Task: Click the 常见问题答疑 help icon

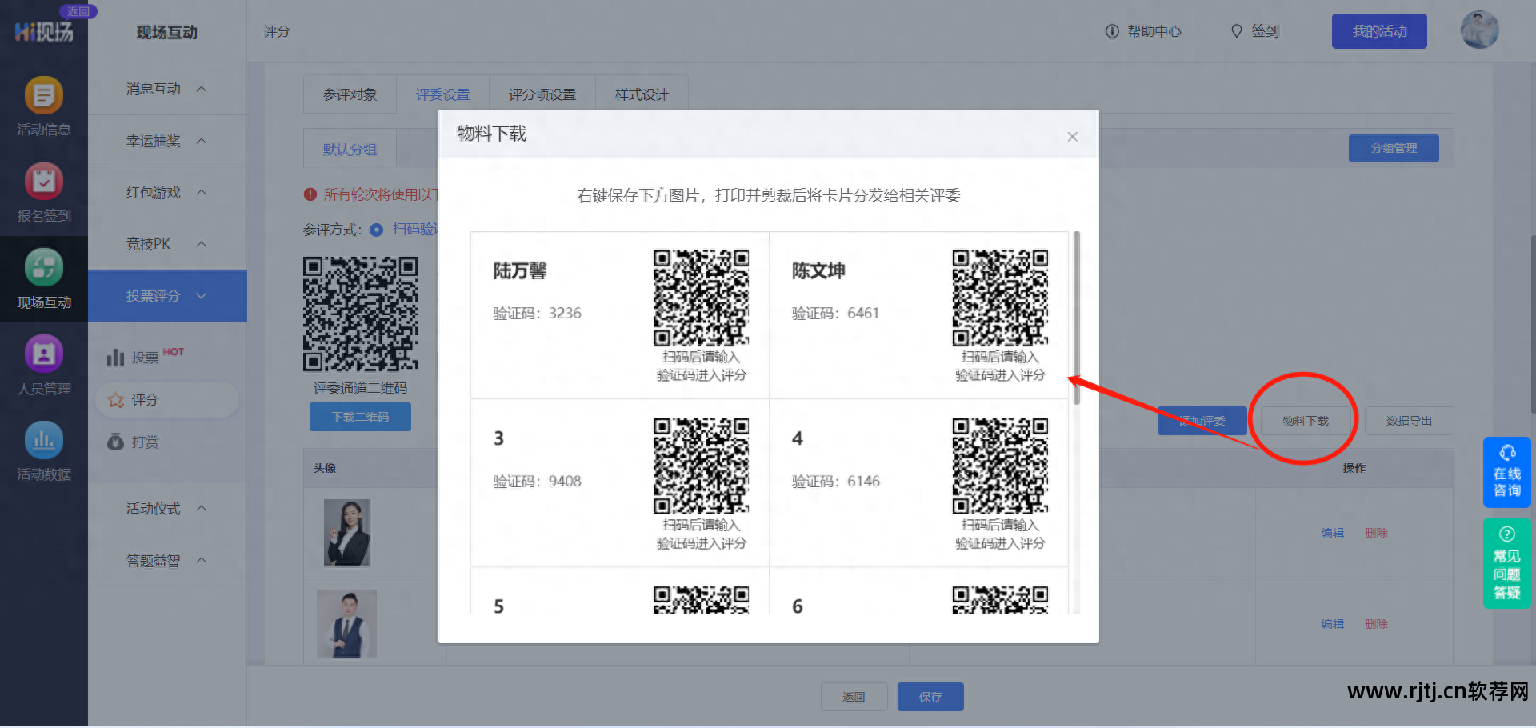Action: tap(1506, 562)
